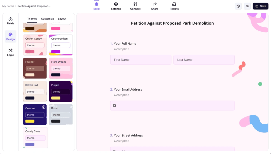Screen dimensions: 271x154
Task: Save the form
Action: click(x=260, y=6)
